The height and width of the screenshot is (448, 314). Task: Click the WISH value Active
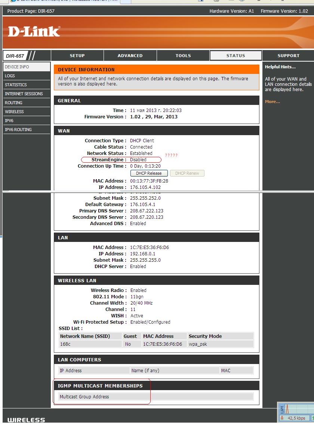(x=136, y=316)
